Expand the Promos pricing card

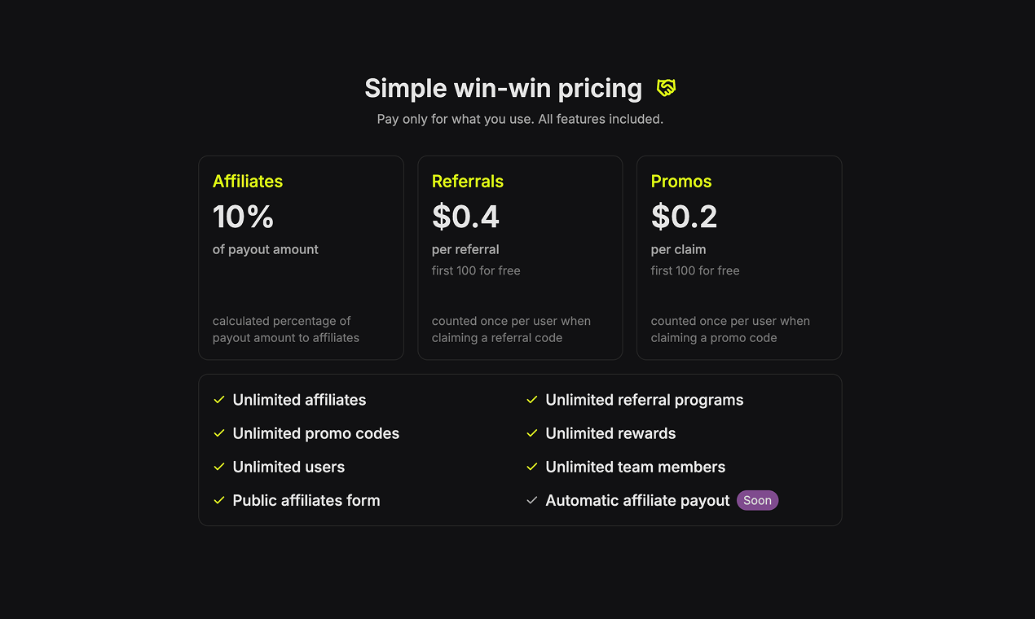tap(739, 257)
